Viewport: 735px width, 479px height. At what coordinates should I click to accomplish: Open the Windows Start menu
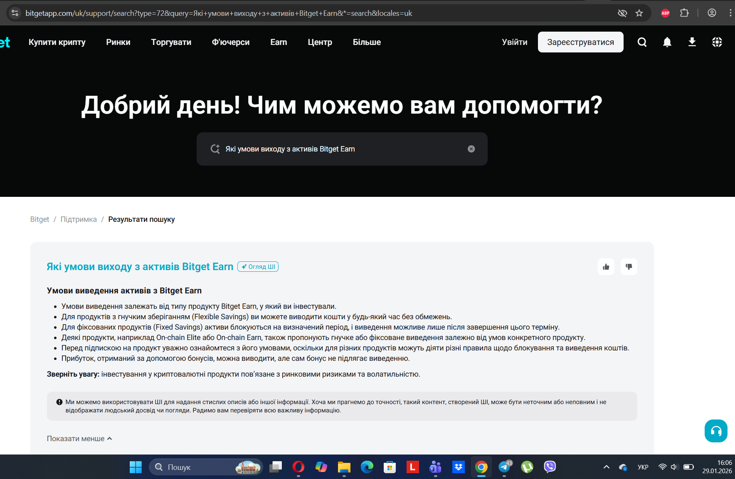136,467
